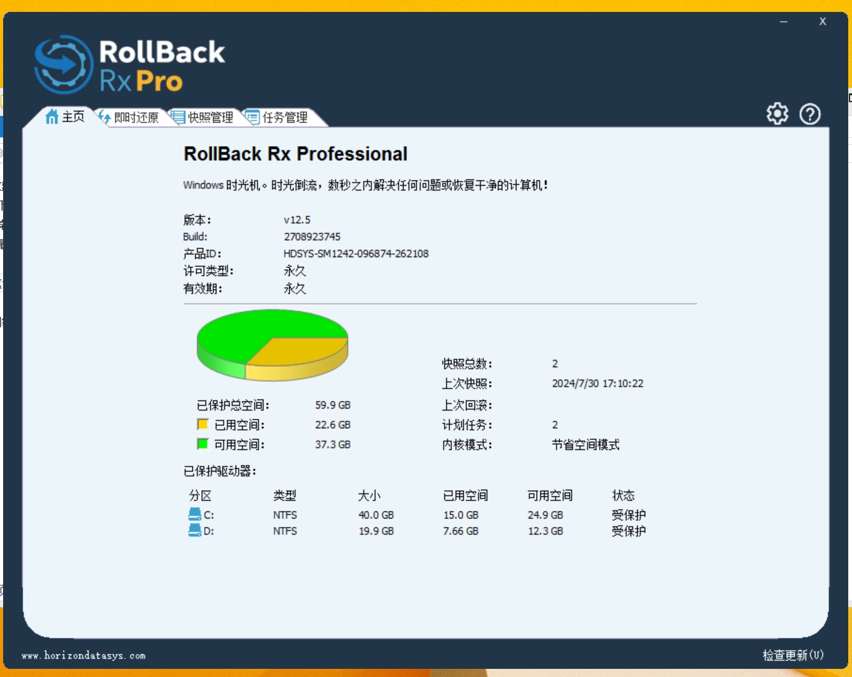Open help with the question mark icon
852x677 pixels.
[810, 114]
